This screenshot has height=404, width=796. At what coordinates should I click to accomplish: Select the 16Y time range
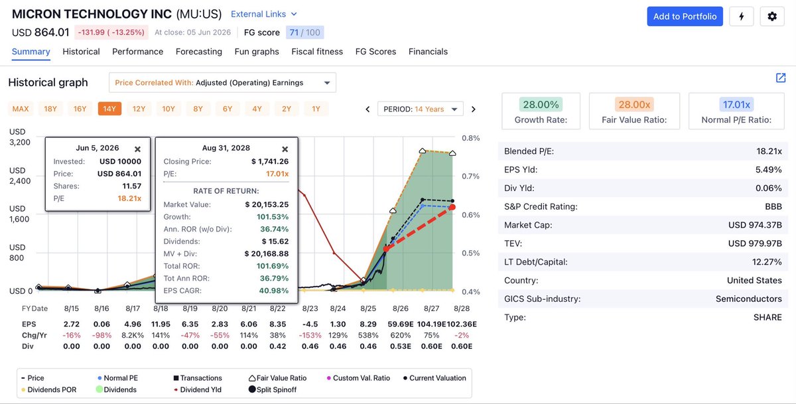click(80, 109)
